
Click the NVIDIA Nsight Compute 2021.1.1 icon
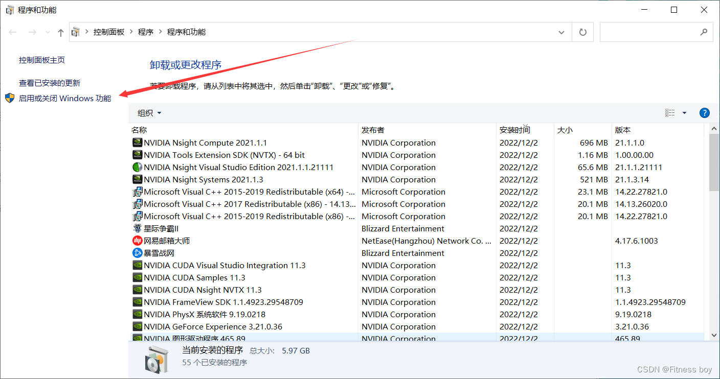pos(137,143)
